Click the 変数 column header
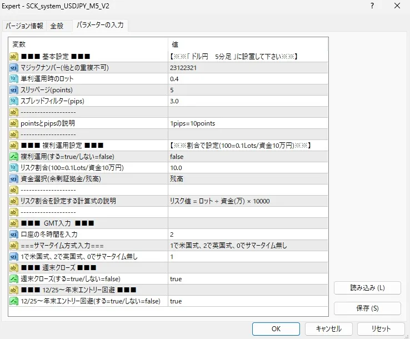The width and height of the screenshot is (410, 339). (x=89, y=44)
